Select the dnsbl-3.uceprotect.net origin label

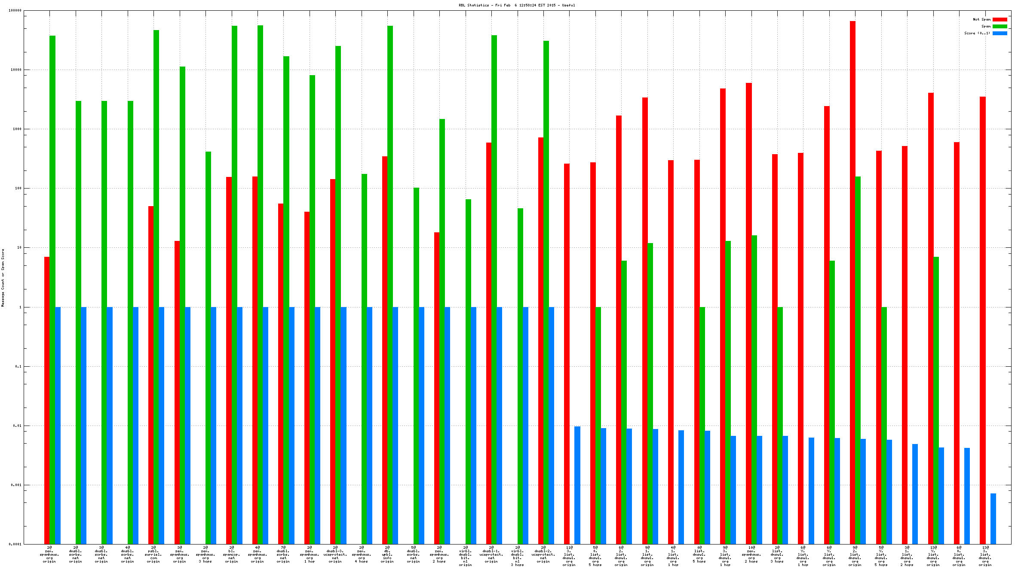335,554
